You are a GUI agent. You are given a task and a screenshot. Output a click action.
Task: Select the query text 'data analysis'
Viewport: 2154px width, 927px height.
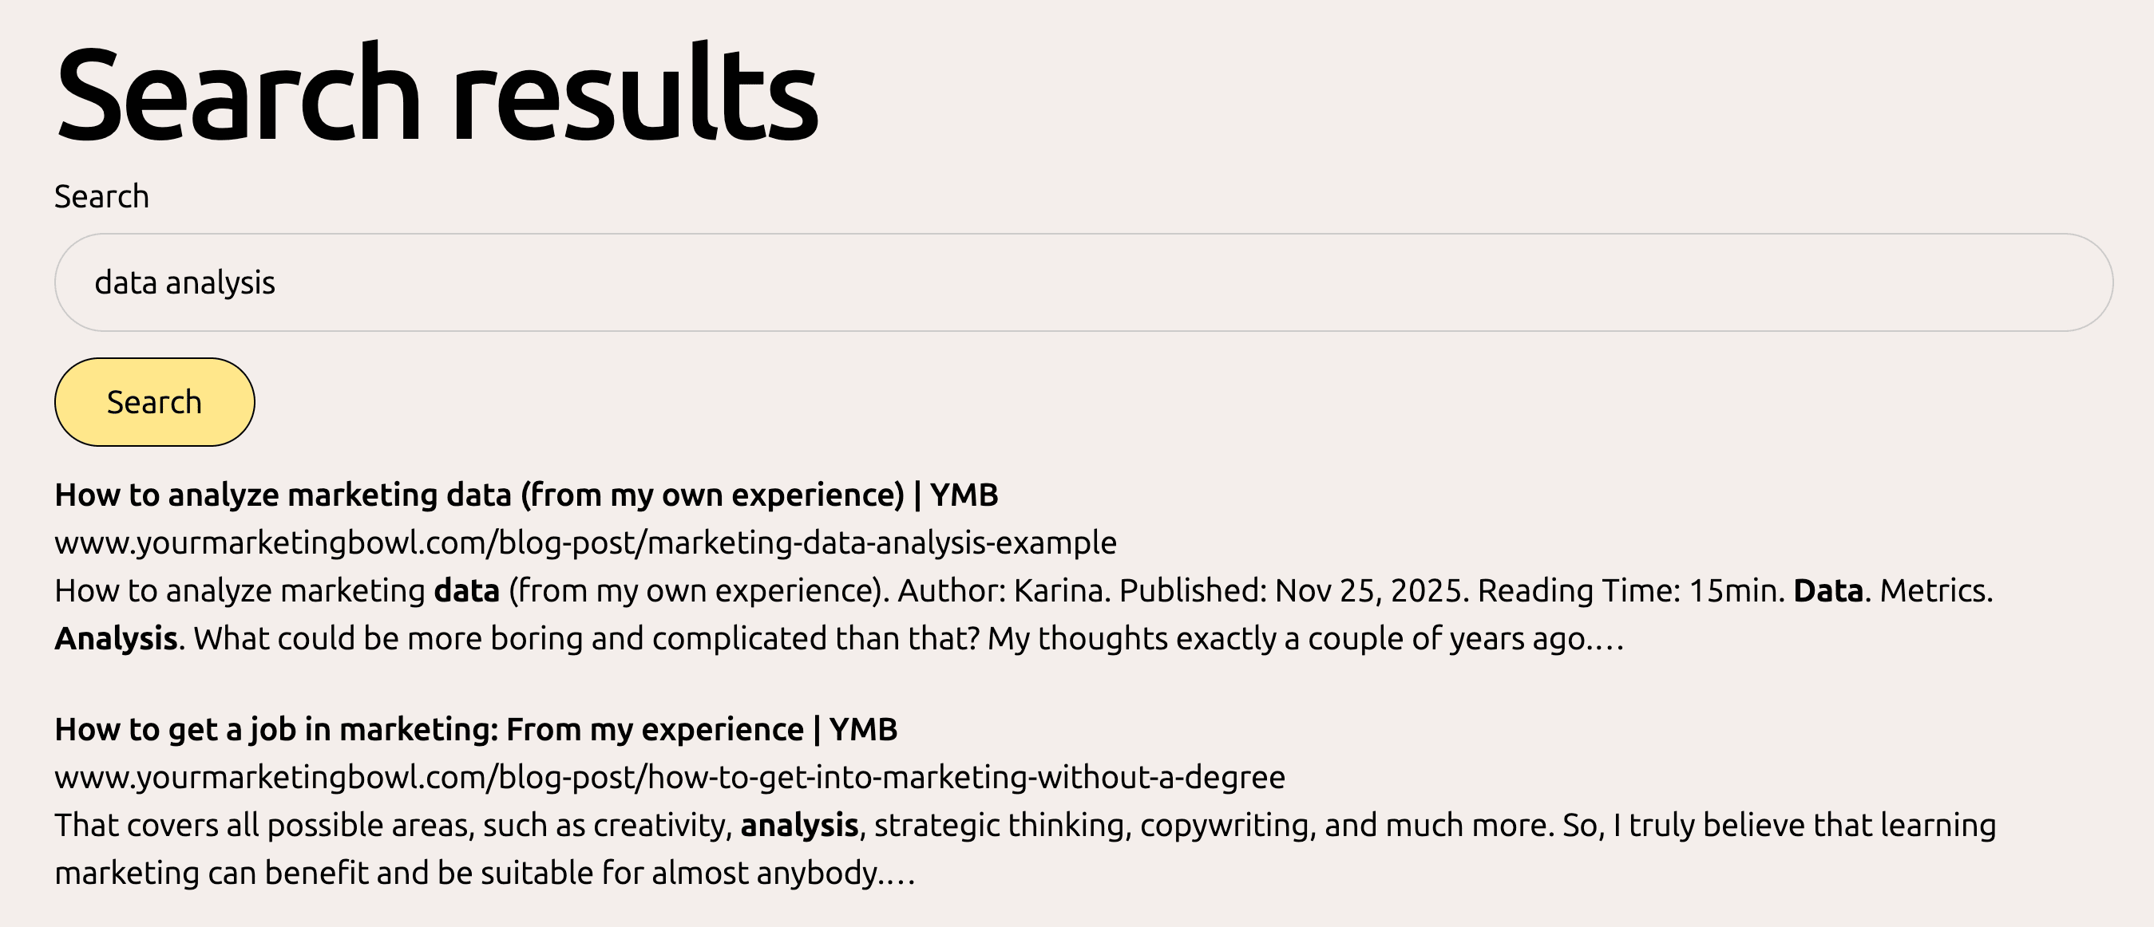tap(186, 282)
